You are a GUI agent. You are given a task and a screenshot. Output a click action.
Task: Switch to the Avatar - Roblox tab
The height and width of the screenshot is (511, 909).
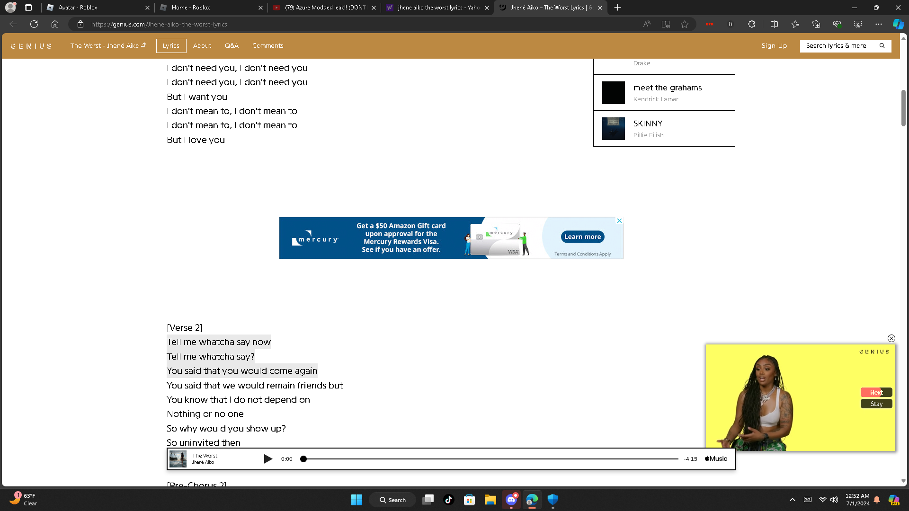pos(98,8)
